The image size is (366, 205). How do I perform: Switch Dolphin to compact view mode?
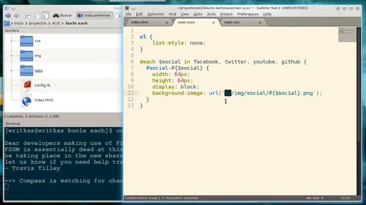coord(36,16)
